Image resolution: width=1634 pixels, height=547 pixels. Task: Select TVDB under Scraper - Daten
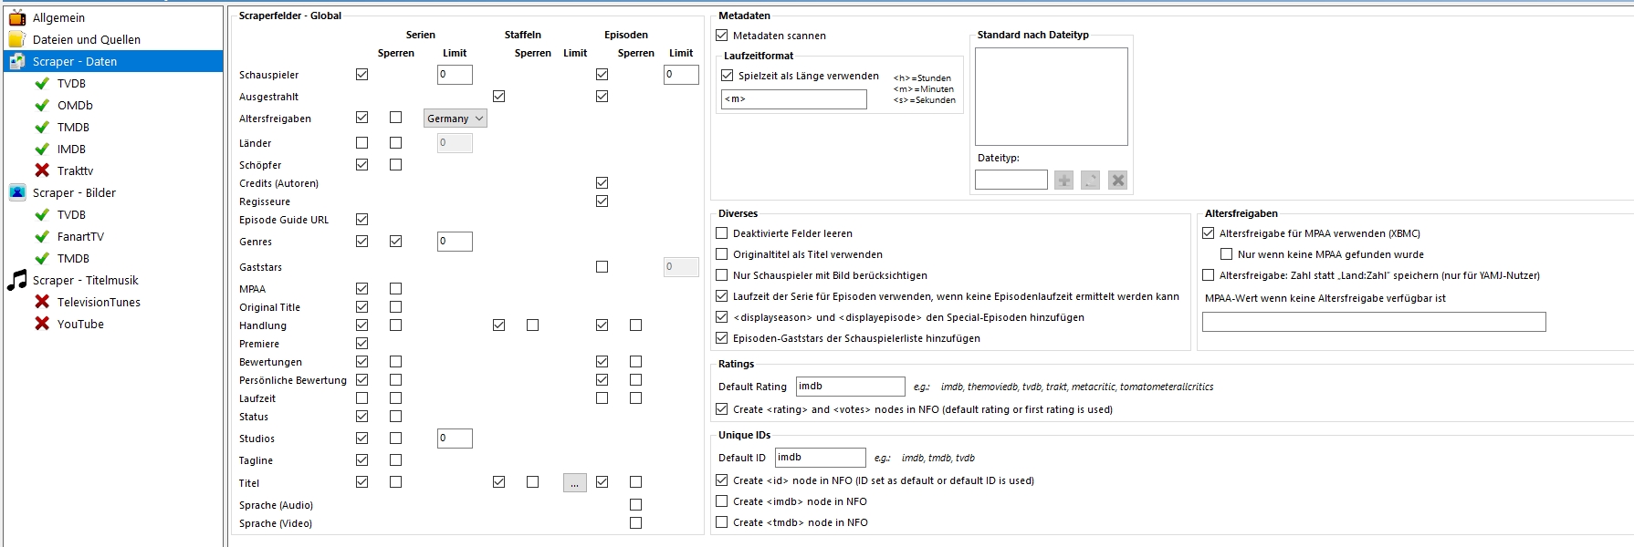71,83
